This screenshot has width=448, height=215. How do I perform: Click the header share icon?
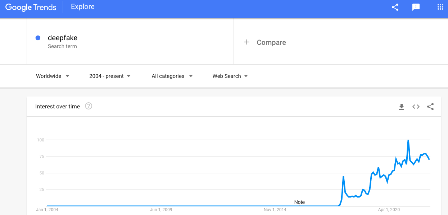pos(395,7)
